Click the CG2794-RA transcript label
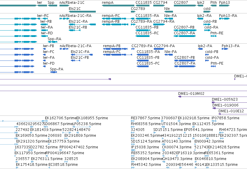Viewport: 247px width, 169px height. click(x=164, y=22)
